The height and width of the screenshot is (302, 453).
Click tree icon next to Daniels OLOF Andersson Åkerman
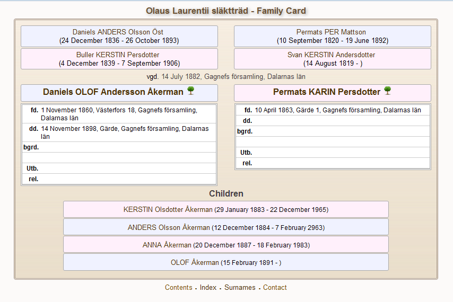tap(191, 91)
